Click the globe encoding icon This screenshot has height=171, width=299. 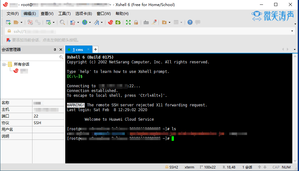click(x=85, y=22)
